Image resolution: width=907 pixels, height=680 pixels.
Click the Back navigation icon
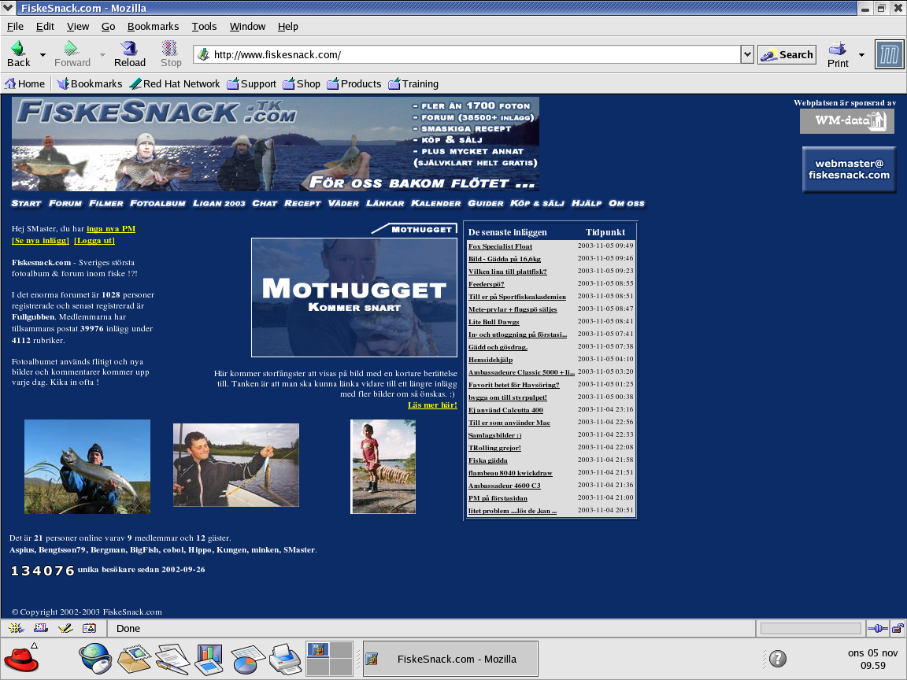pyautogui.click(x=18, y=54)
